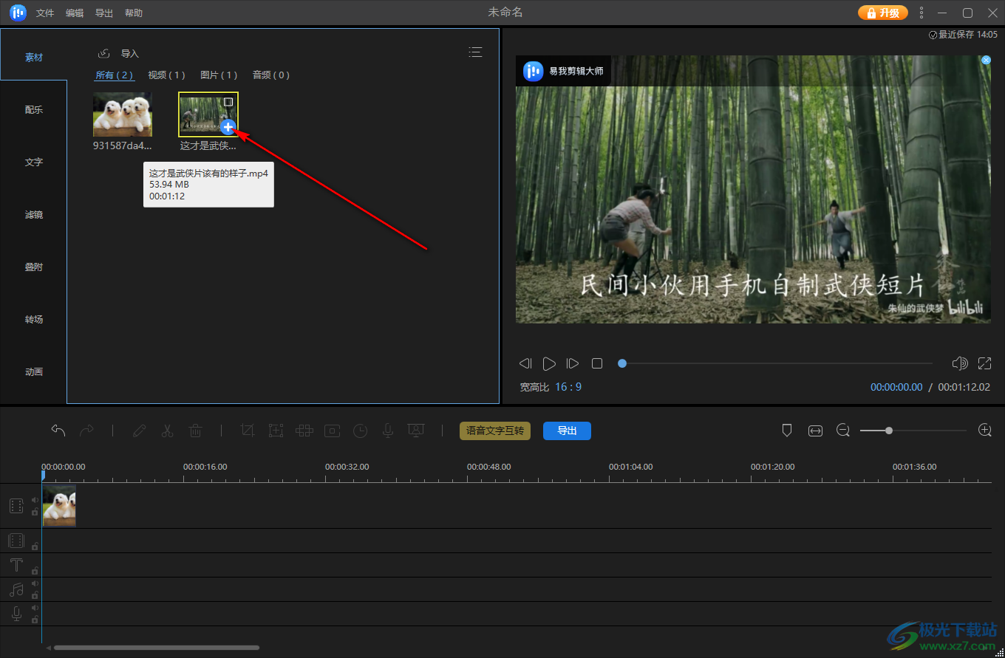Lock the voice recording track
This screenshot has height=658, width=1005.
coord(35,620)
